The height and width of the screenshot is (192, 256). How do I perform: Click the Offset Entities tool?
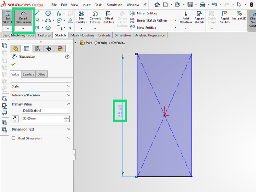[x=109, y=18]
